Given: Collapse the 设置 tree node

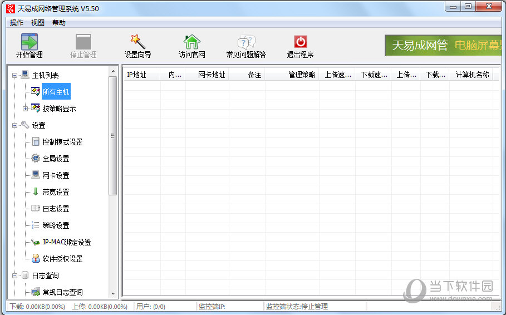Looking at the screenshot, I should click(14, 125).
